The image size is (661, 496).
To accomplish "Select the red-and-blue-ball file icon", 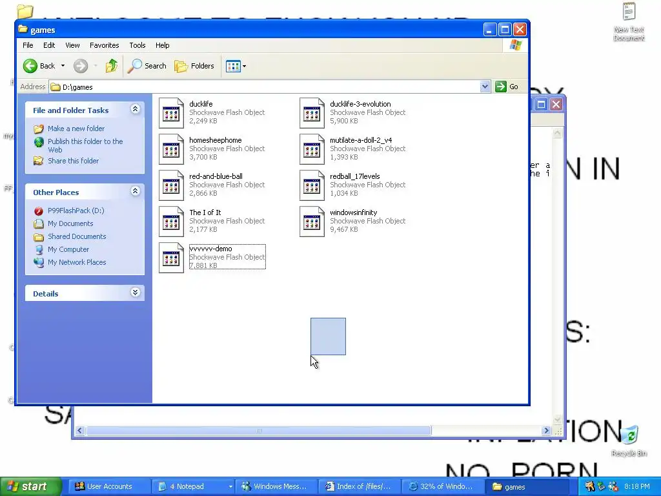I will pos(171,185).
